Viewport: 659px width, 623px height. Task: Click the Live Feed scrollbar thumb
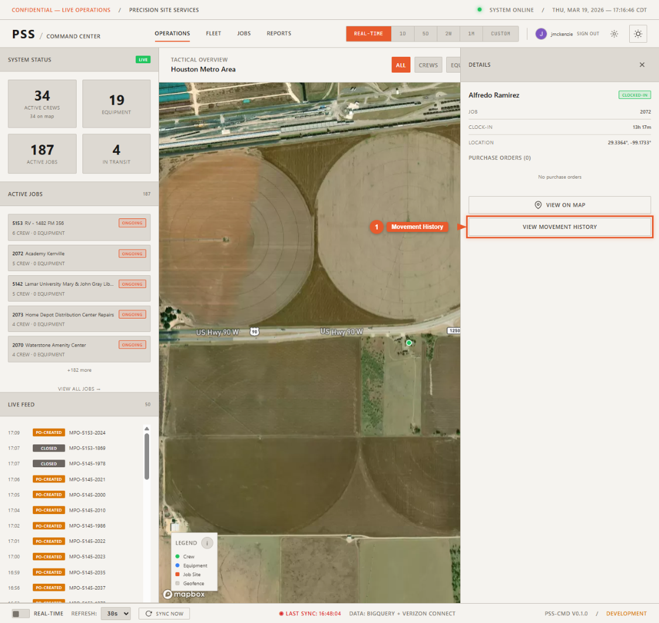click(x=146, y=457)
